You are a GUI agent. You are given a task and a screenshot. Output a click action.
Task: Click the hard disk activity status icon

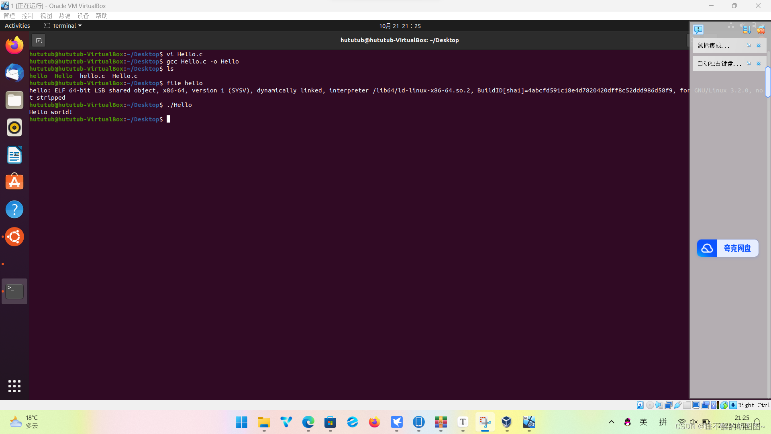coord(640,405)
